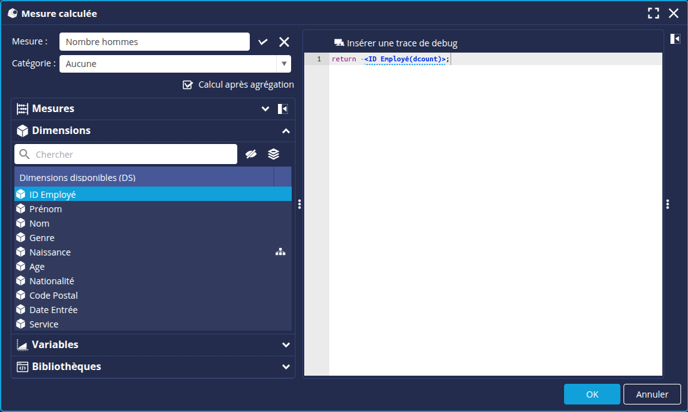
Task: Collapse Mesures panel with side-panel icon
Action: (283, 109)
